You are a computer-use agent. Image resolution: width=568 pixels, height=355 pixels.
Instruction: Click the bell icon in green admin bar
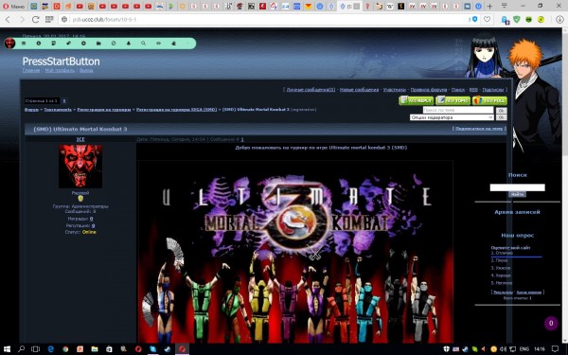tap(128, 44)
